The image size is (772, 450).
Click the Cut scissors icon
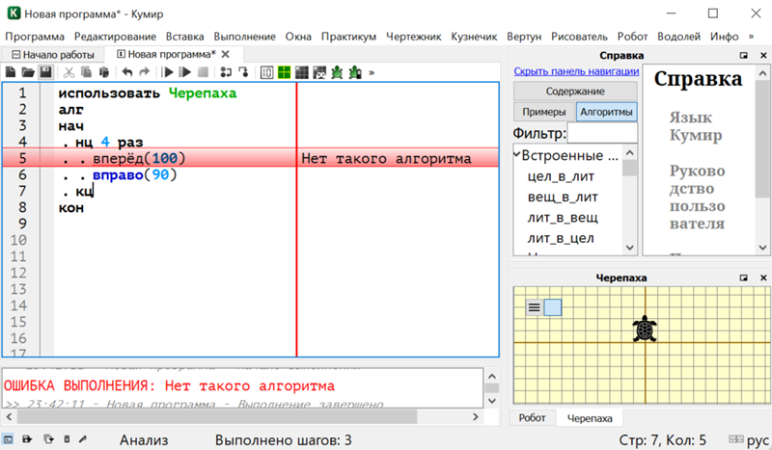[69, 72]
